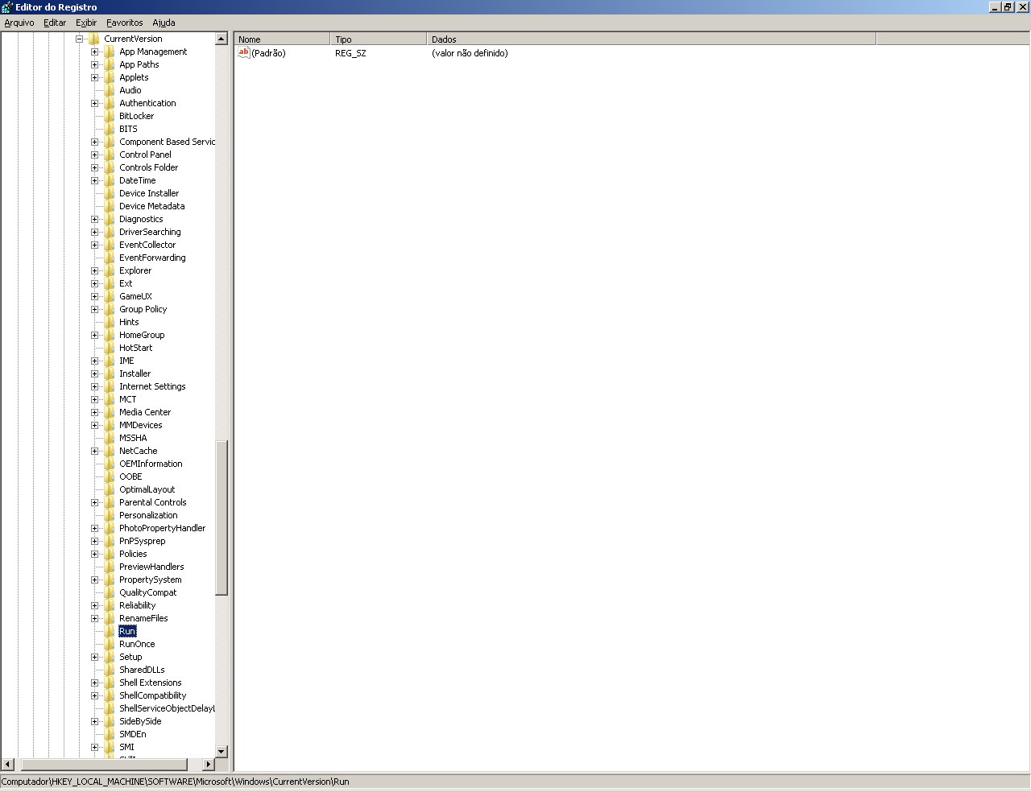Click the SharedDLLs folder icon
The height and width of the screenshot is (792, 1031).
[110, 670]
